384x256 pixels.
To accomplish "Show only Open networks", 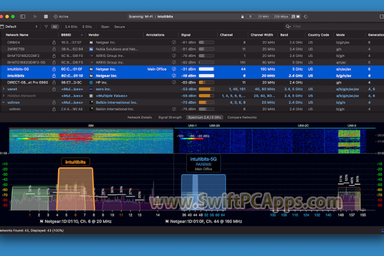I will (x=105, y=27).
